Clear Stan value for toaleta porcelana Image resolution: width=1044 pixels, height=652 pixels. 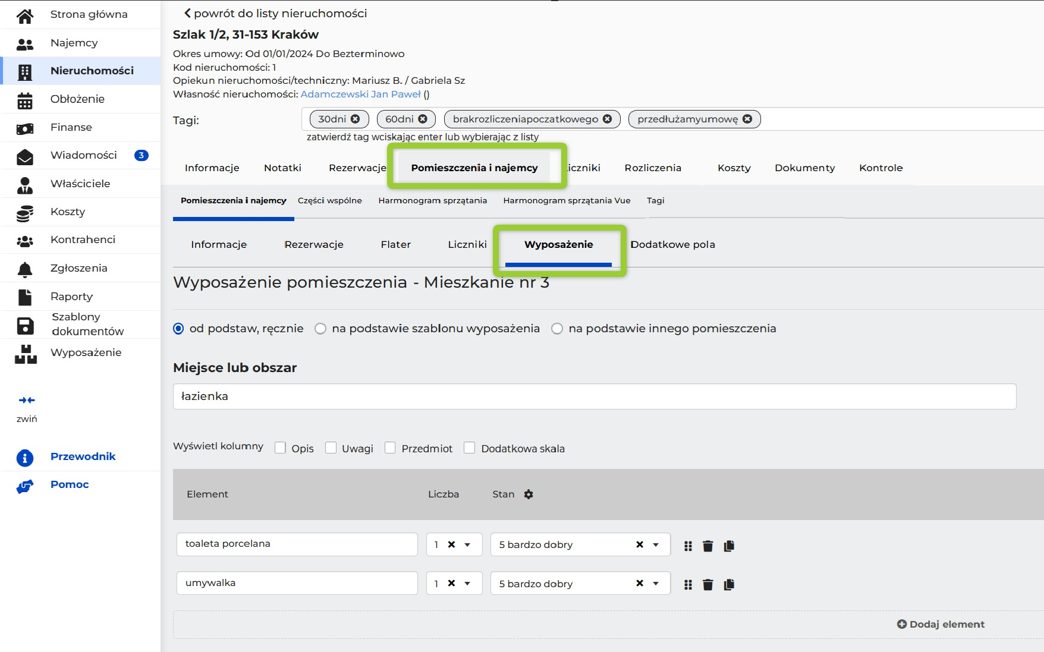(x=640, y=544)
